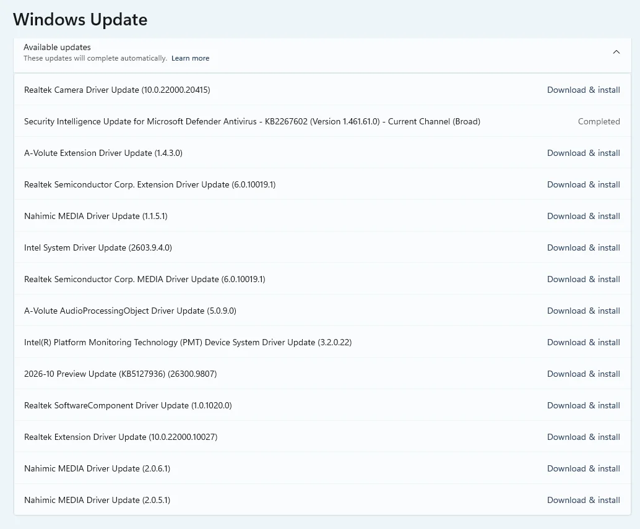Download & install Realtek Semiconductor Extension Driver Update
Screen dimensions: 640x529
(x=583, y=185)
